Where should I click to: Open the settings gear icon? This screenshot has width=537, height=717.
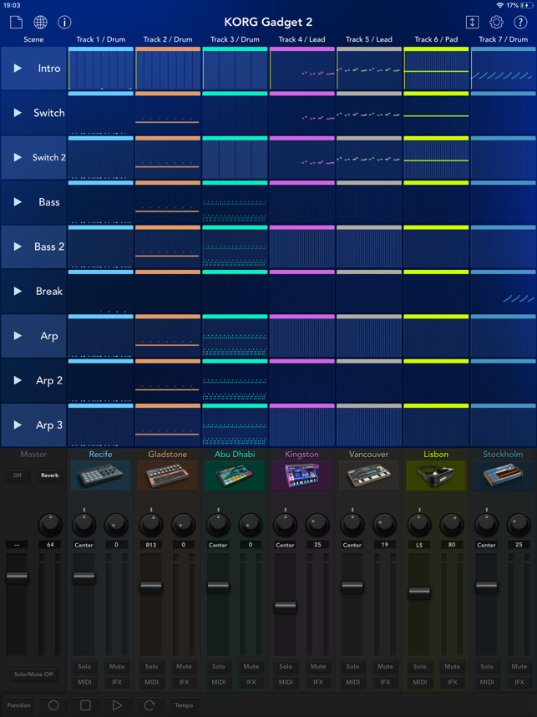[x=496, y=22]
